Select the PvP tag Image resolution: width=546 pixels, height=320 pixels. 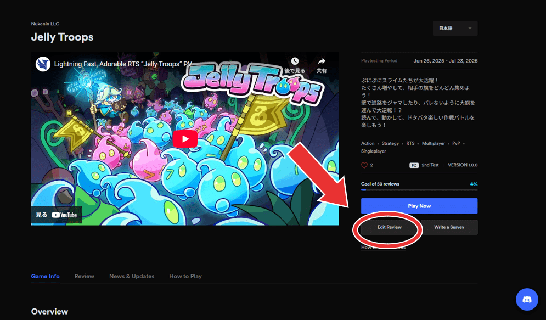pyautogui.click(x=456, y=143)
